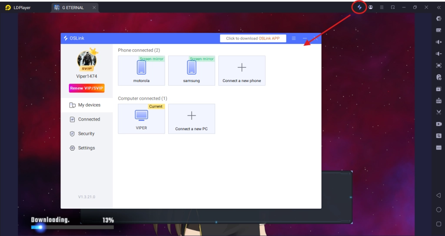Screen dimensions: 445x236
Task: Click the volume down icon in sidebar
Action: 438,54
